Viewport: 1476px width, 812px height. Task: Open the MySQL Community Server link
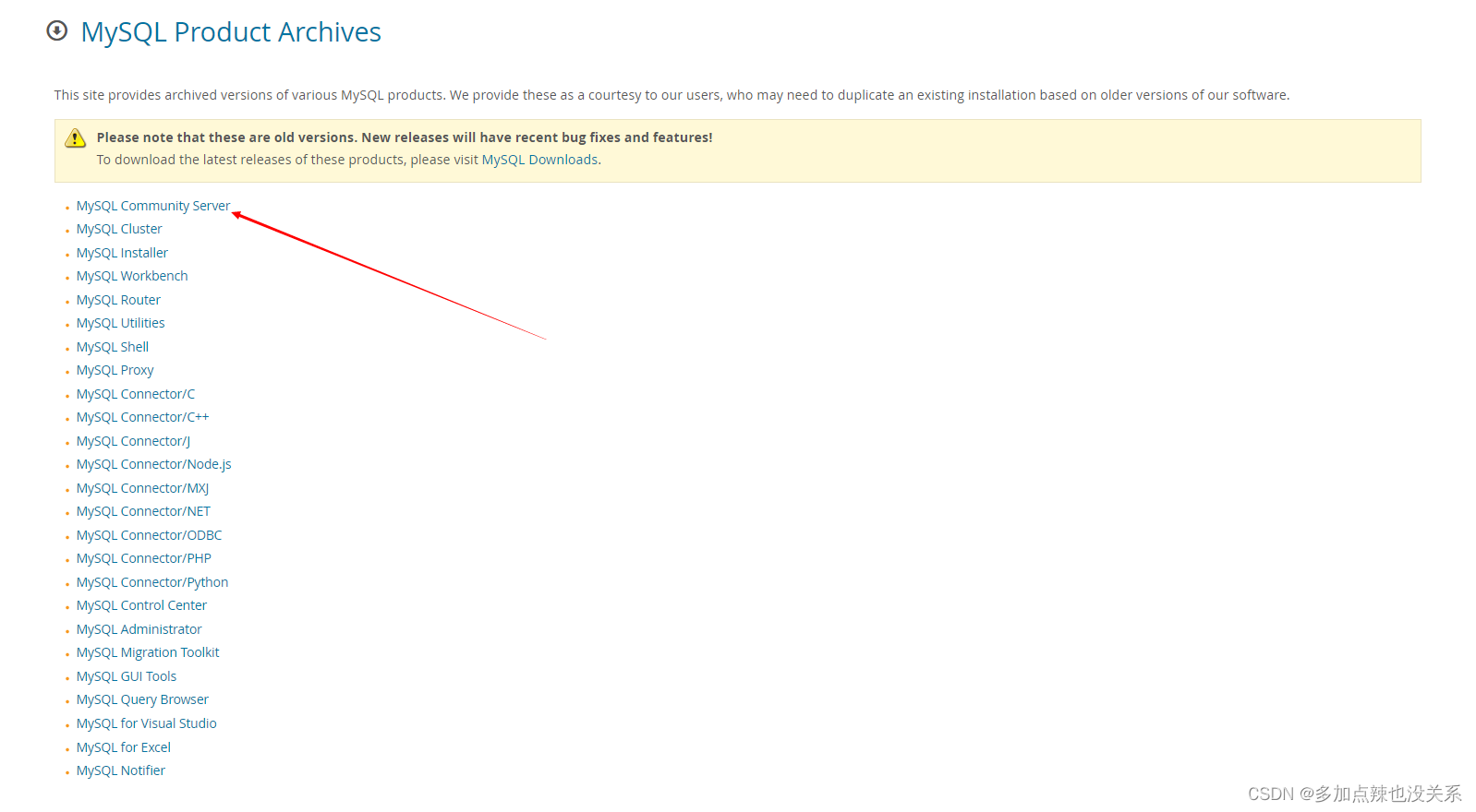click(153, 206)
